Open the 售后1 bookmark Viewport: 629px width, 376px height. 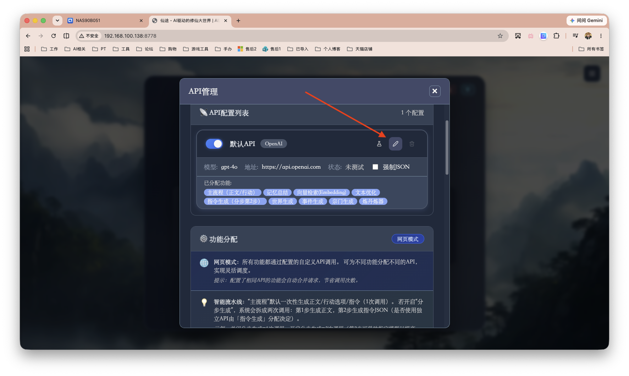(272, 49)
